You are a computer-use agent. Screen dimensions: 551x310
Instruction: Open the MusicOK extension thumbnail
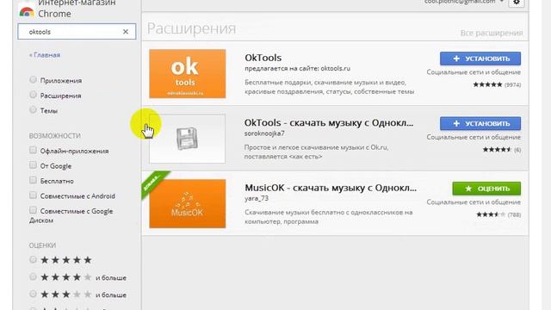click(188, 203)
